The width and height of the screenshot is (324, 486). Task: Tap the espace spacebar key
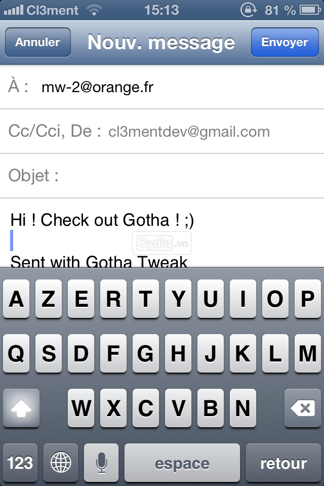(x=182, y=462)
